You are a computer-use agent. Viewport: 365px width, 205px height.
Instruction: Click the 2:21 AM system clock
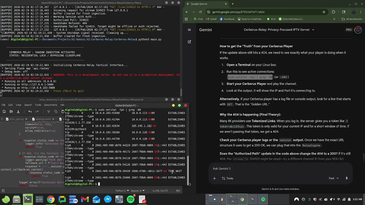358,199
